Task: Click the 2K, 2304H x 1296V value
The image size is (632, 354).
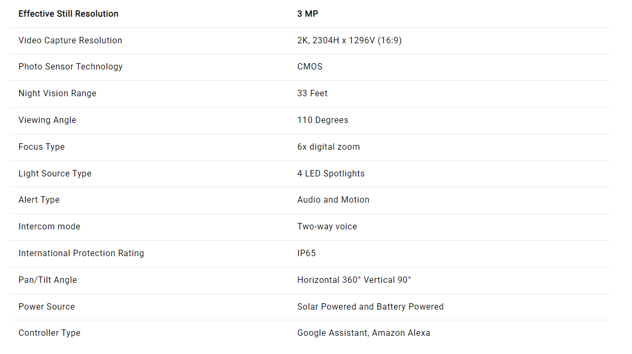Action: tap(349, 41)
